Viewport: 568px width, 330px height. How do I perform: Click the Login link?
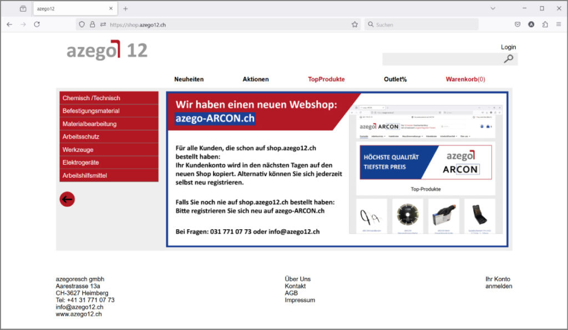click(508, 47)
